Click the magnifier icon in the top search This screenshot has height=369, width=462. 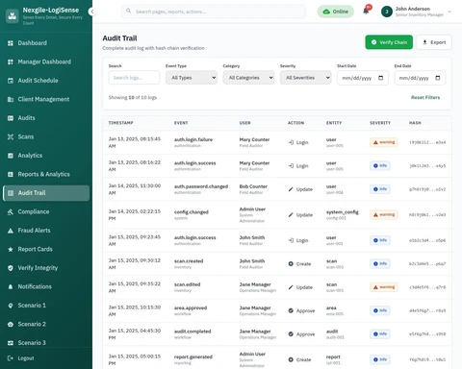pyautogui.click(x=128, y=11)
